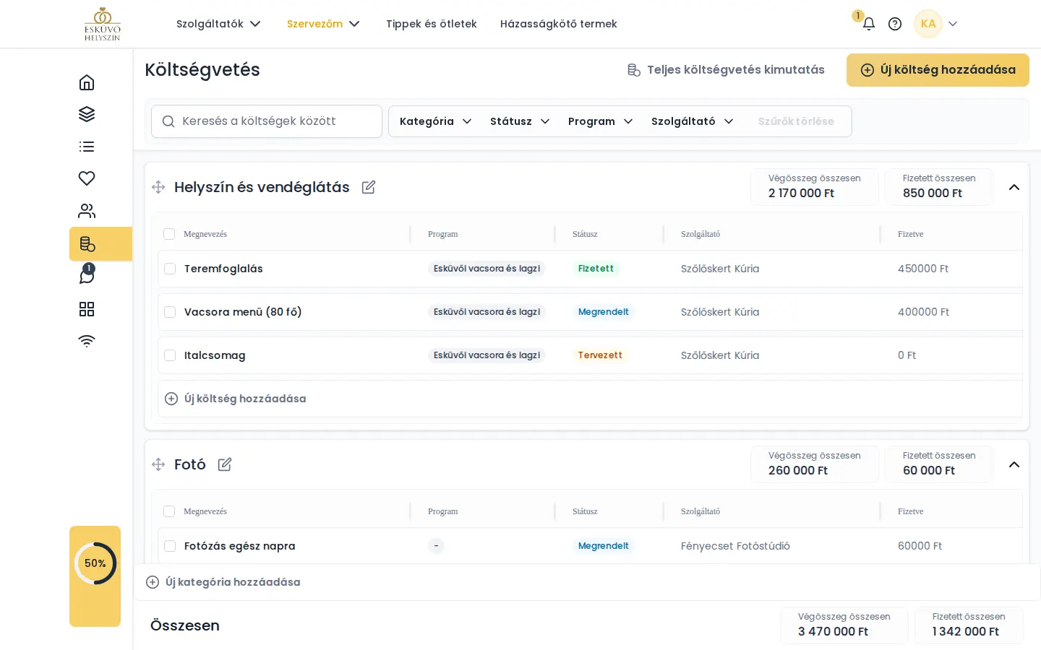Screen dimensions: 1041x650
Task: Open the home icon in sidebar
Action: (x=87, y=82)
